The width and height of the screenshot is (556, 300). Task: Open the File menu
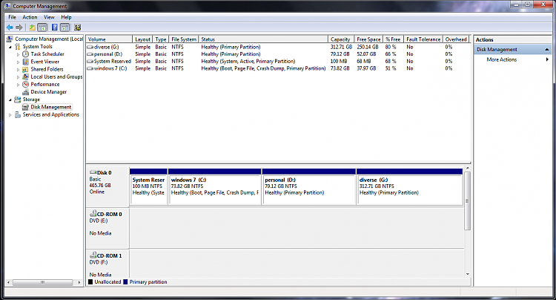coord(12,17)
